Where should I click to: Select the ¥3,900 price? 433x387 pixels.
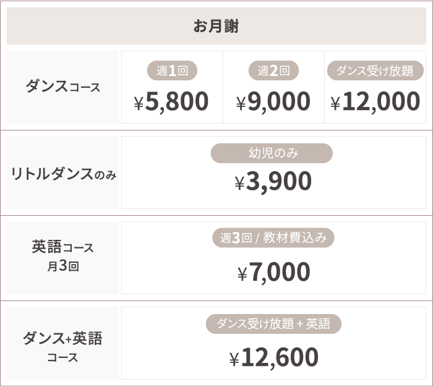[x=273, y=181]
